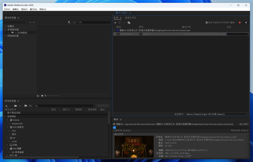253x162 pixels.
Task: Select the DG 快速通道 row
Action: 56,152
